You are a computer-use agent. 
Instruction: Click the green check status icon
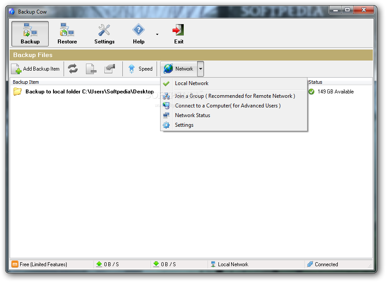pos(311,92)
